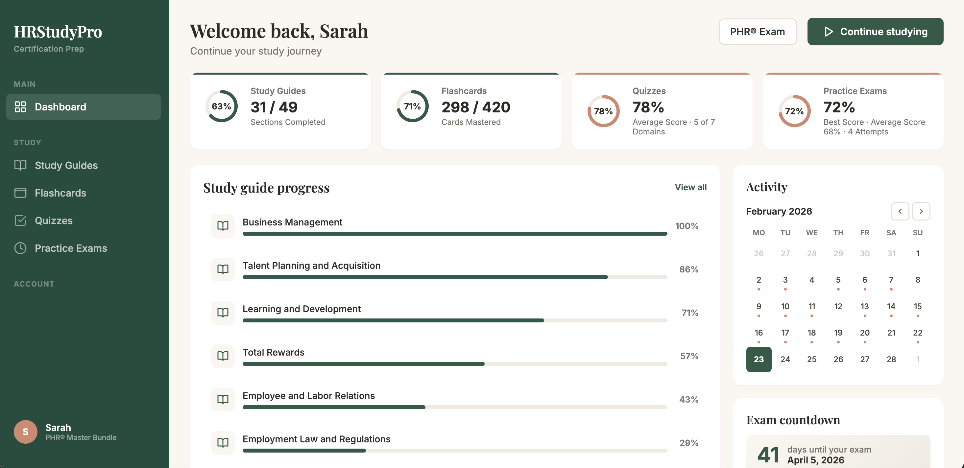Click the book icon beside Talent Planning and Acquisition
Viewport: 964px width, 468px height.
(x=223, y=269)
